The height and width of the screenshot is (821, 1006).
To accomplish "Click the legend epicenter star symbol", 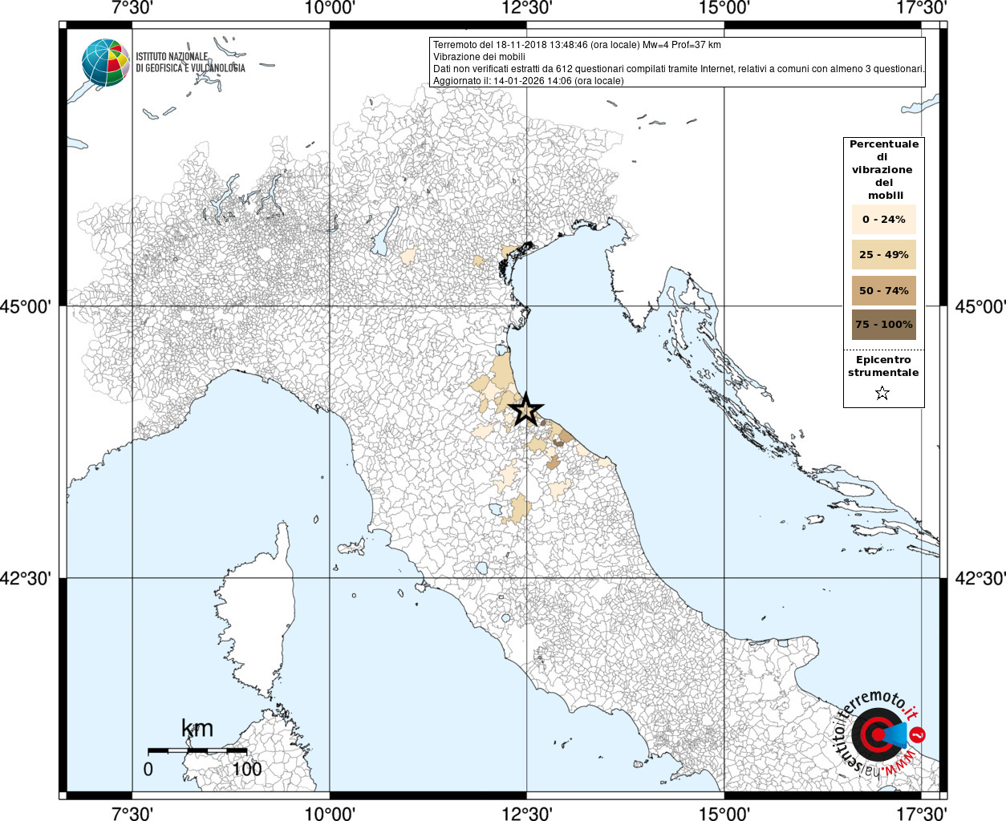I will [x=882, y=393].
